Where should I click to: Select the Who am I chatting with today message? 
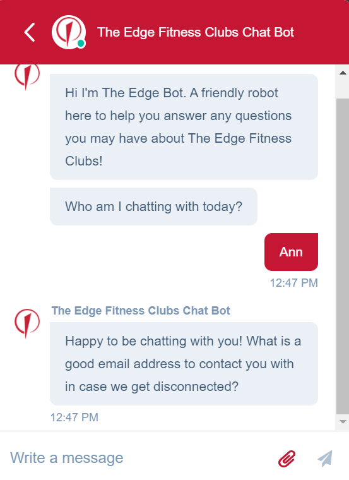tap(153, 207)
